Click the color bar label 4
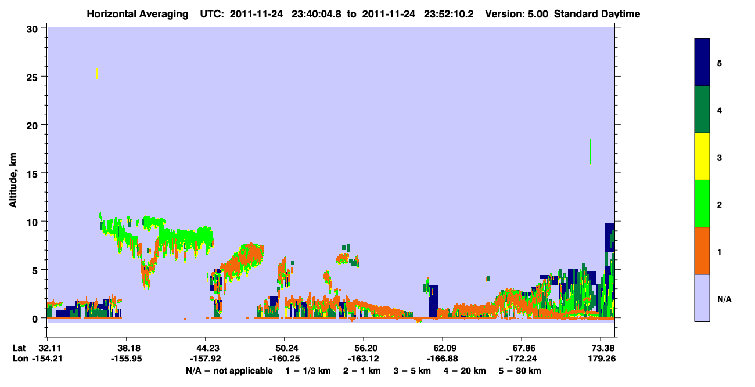755x387 pixels. click(720, 110)
